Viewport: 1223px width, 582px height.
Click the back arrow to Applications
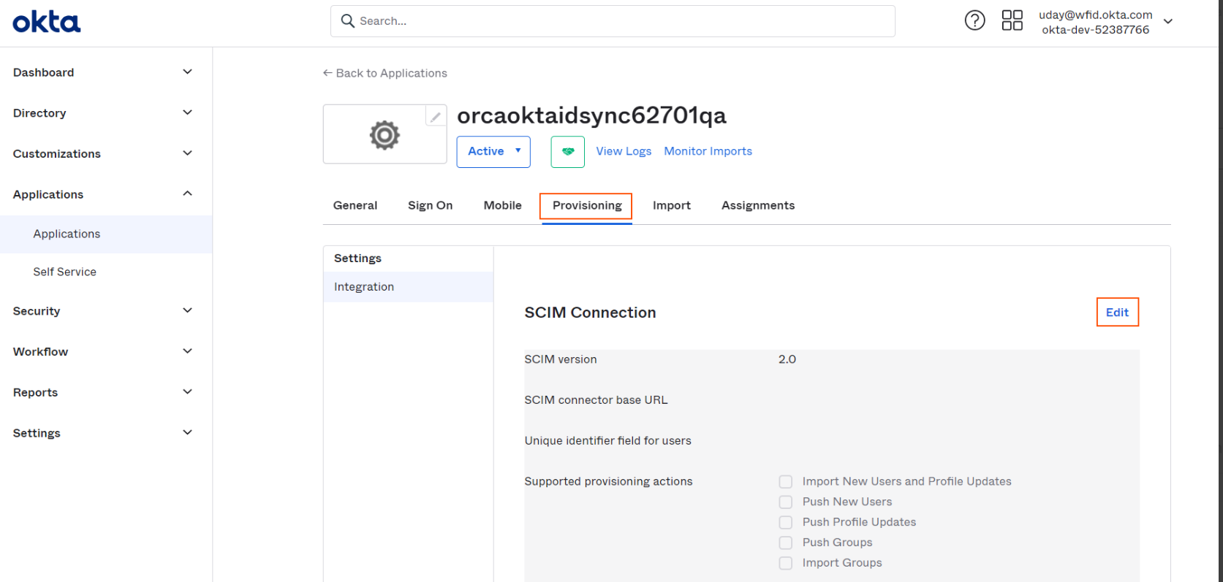(x=327, y=73)
